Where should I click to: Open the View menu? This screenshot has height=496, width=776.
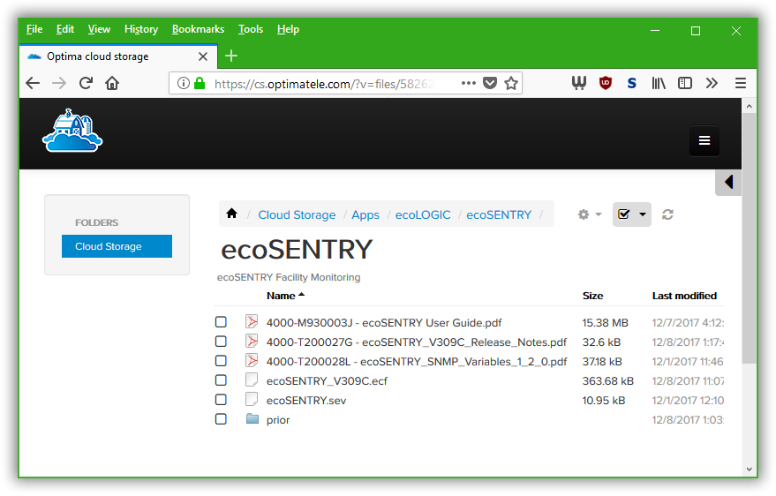99,29
